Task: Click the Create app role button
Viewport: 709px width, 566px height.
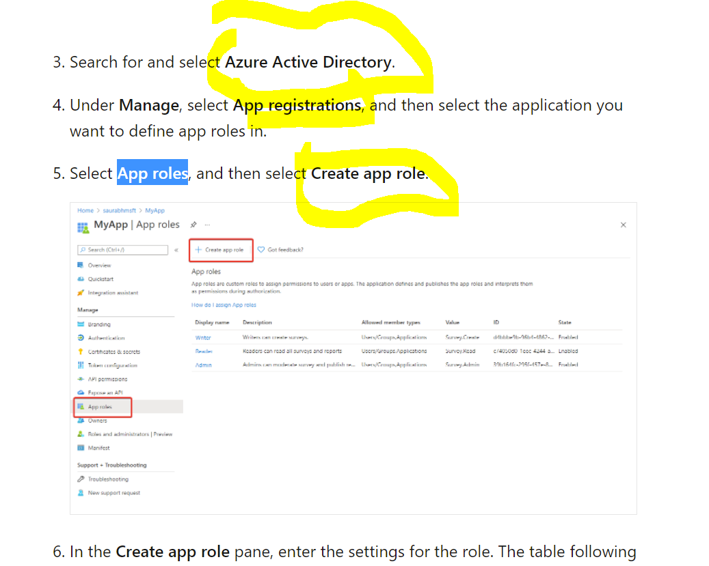Action: 221,249
